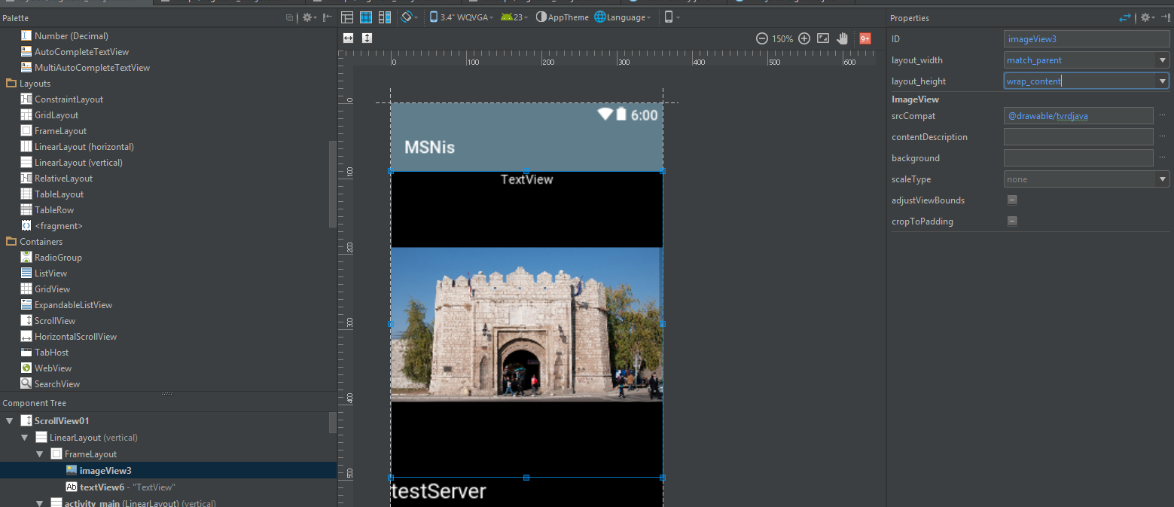The width and height of the screenshot is (1174, 507).
Task: Open the 3.4" WQVGA device selector
Action: (461, 17)
